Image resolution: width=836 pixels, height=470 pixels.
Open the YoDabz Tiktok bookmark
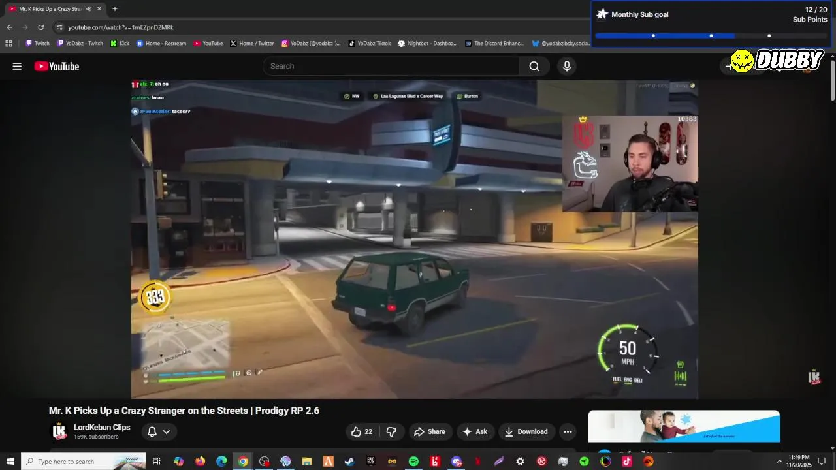[x=370, y=44]
